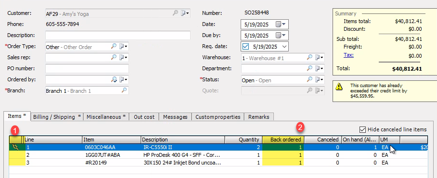Screen dimensions: 437x178
Task: Toggle Hide canceled line items checkbox
Action: 362,129
